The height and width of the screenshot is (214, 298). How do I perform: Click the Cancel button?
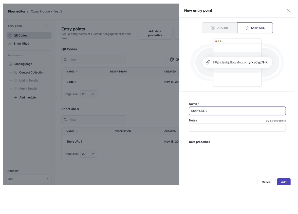tap(266, 182)
